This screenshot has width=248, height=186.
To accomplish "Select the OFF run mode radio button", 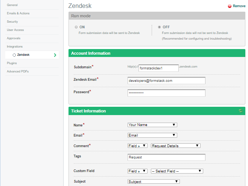I will point(160,27).
